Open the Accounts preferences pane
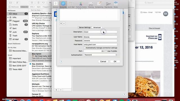The image size is (180, 101). click(x=63, y=5)
